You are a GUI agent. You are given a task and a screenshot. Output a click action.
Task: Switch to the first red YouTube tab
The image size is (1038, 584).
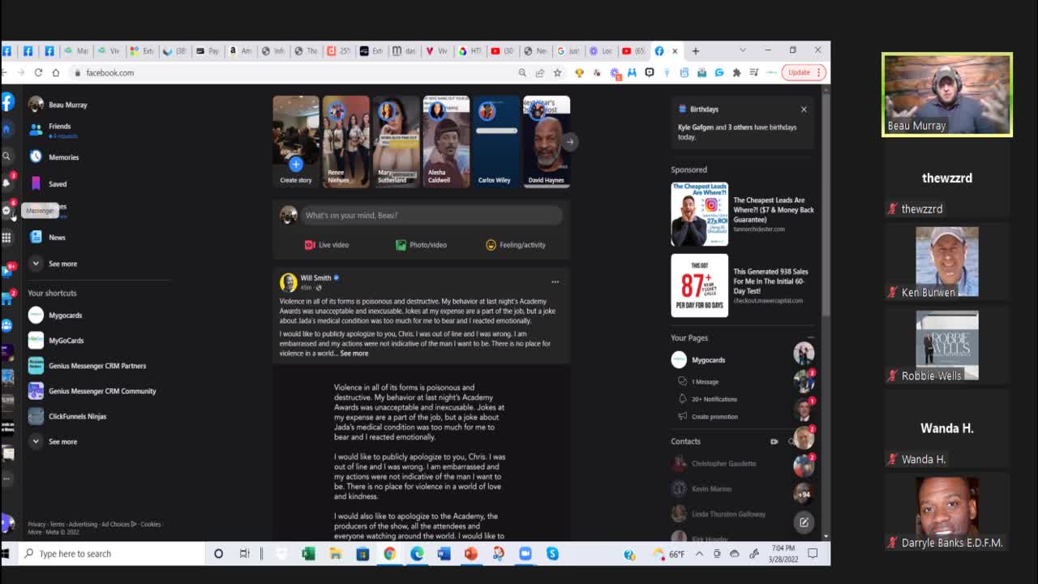click(502, 51)
